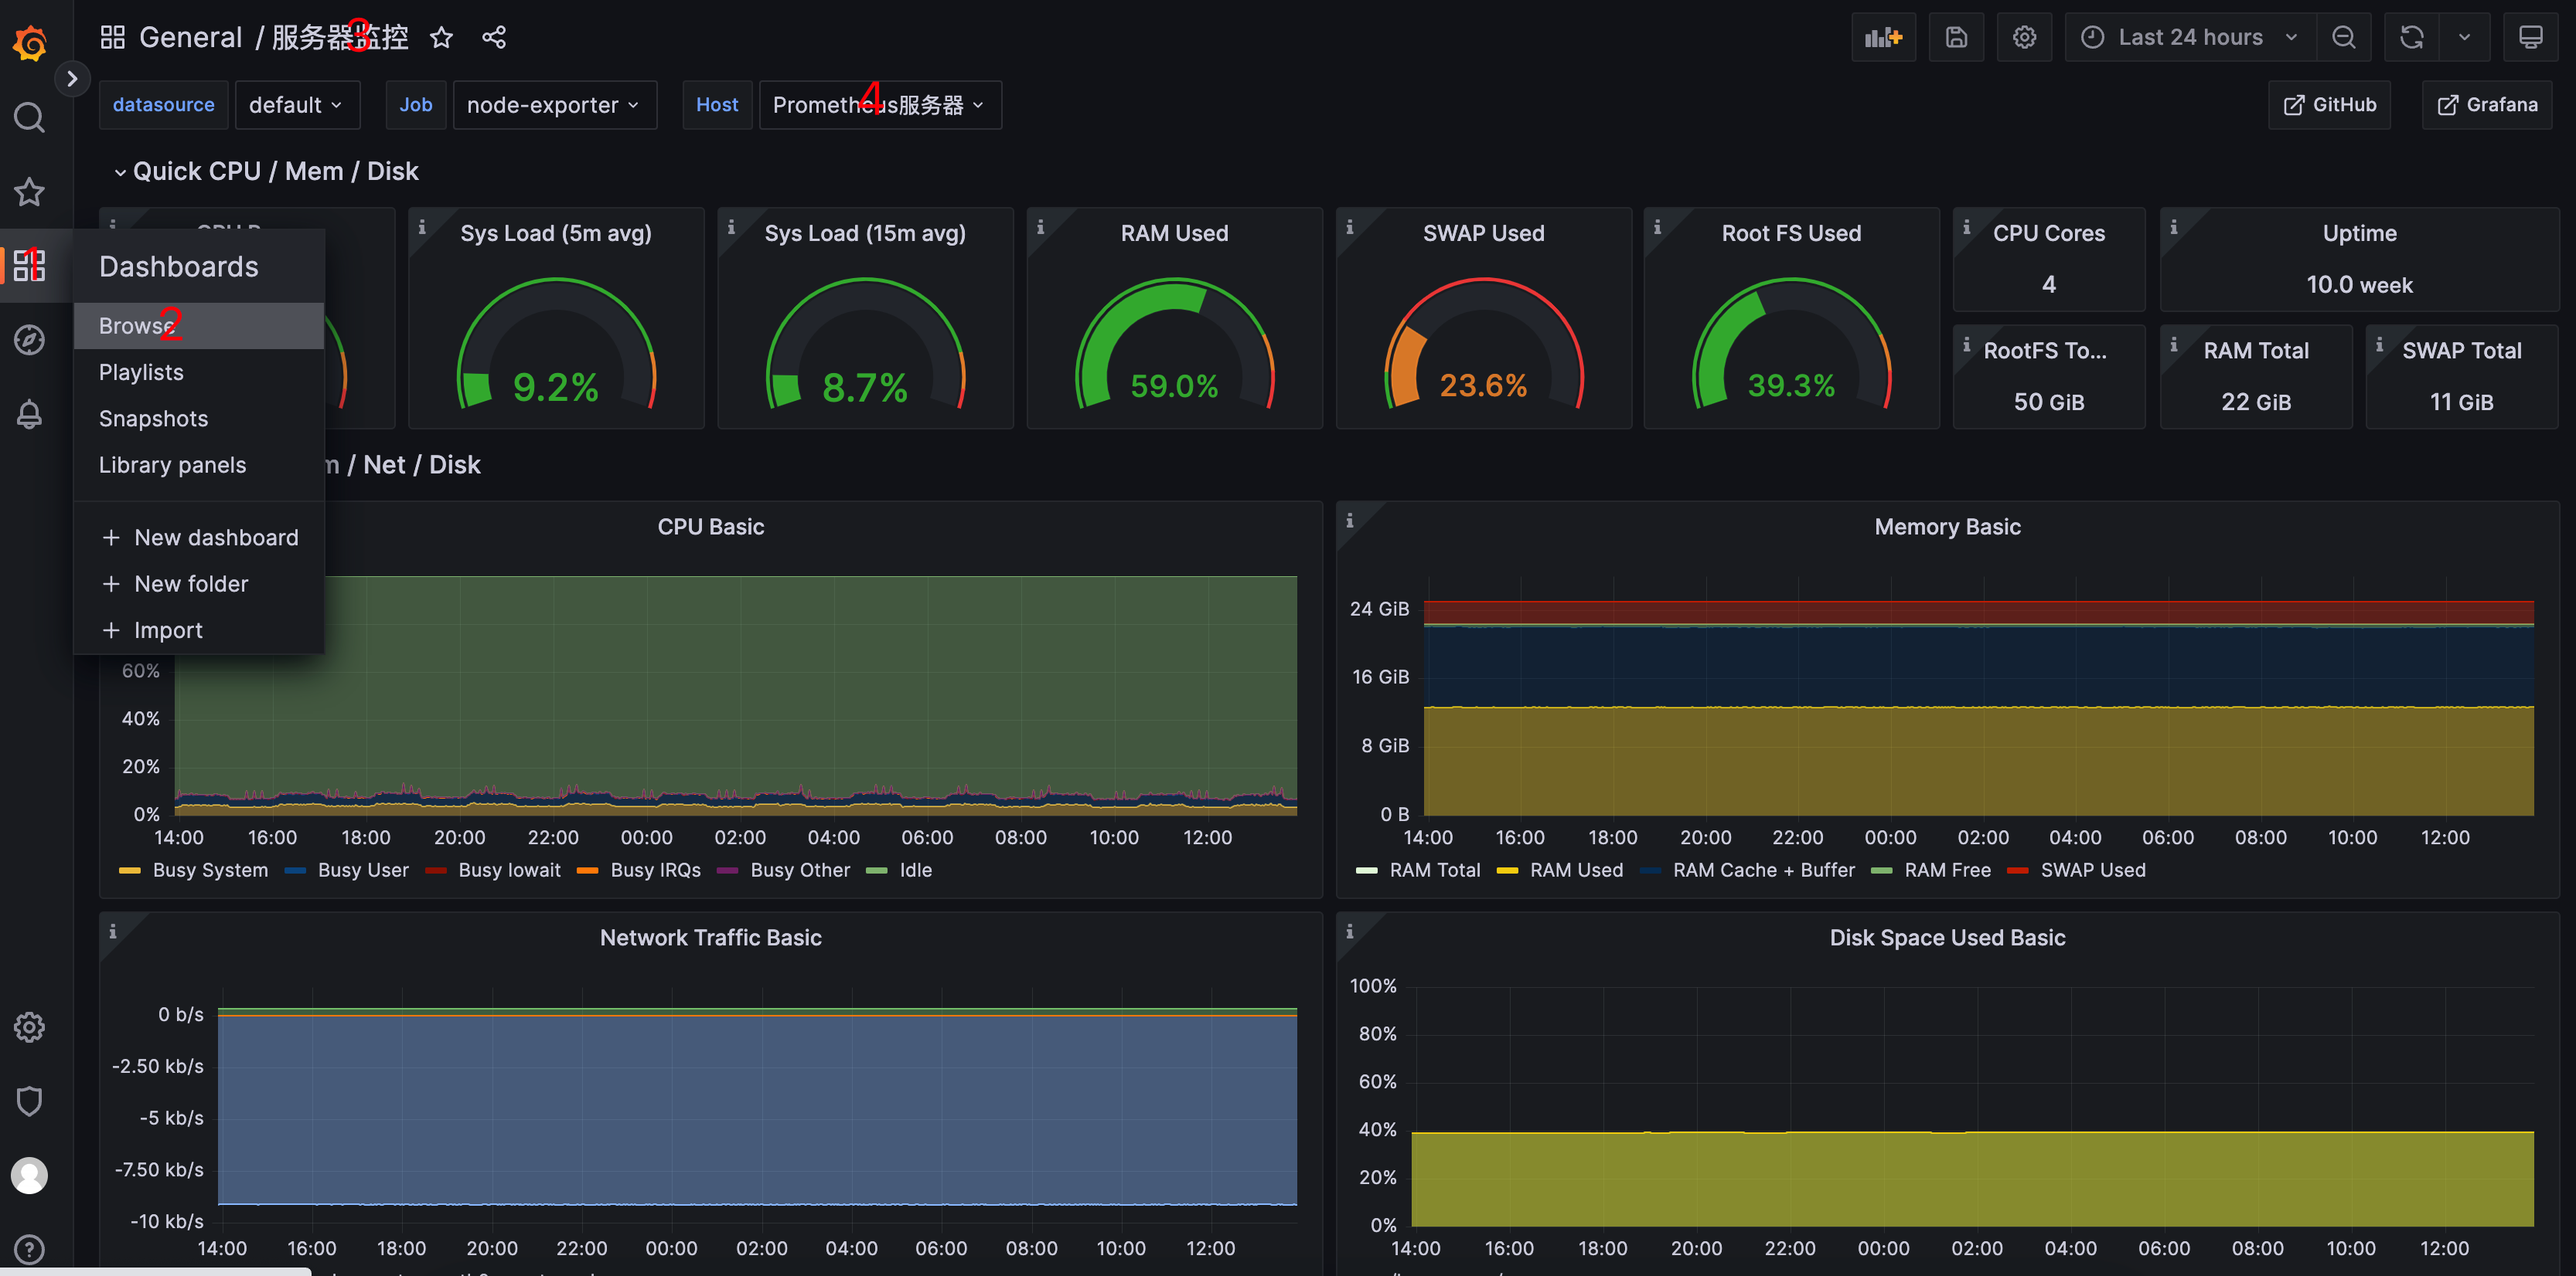Choose New folder menu entry
Image resolution: width=2576 pixels, height=1276 pixels.
[198, 583]
